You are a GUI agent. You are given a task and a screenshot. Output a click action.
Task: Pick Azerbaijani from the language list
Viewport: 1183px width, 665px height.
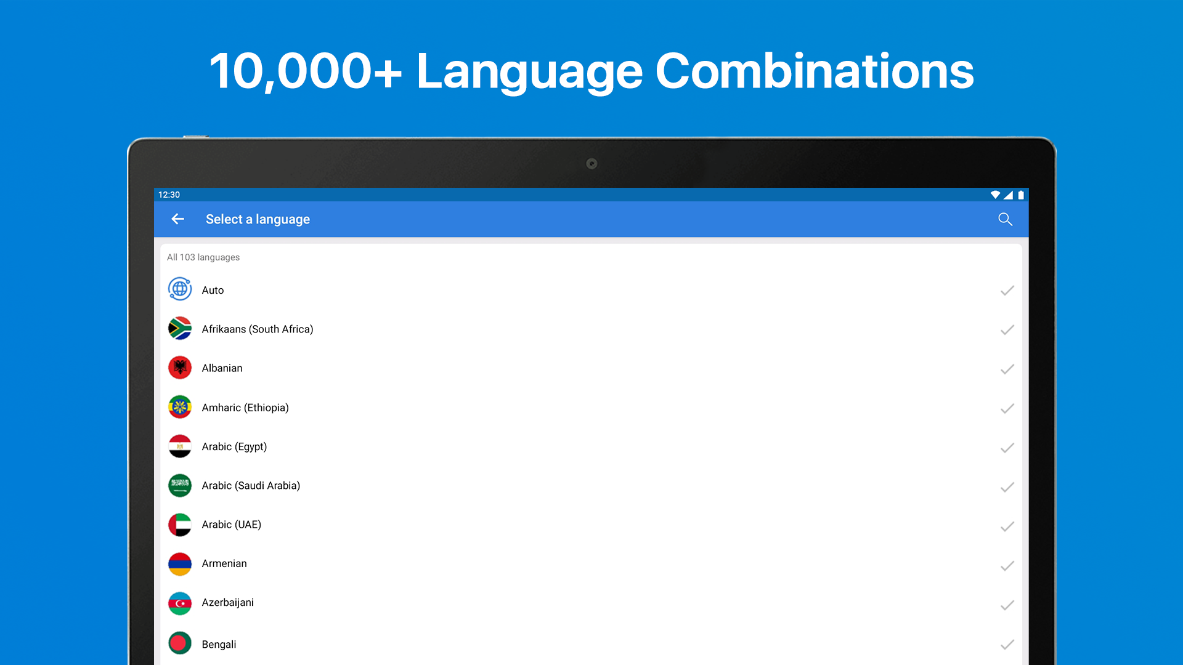click(227, 603)
